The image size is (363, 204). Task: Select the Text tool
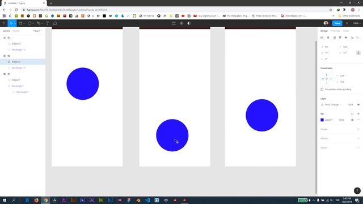(48, 23)
